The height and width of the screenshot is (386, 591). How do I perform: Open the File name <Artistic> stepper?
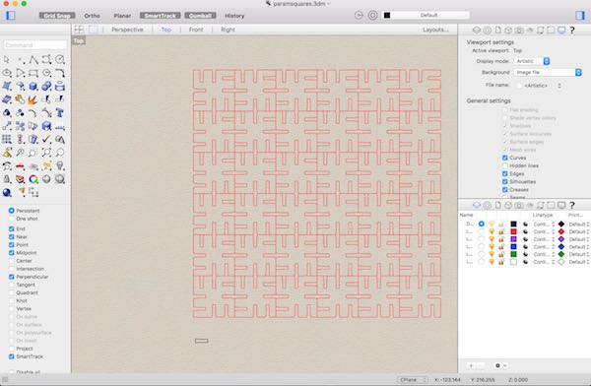click(559, 86)
